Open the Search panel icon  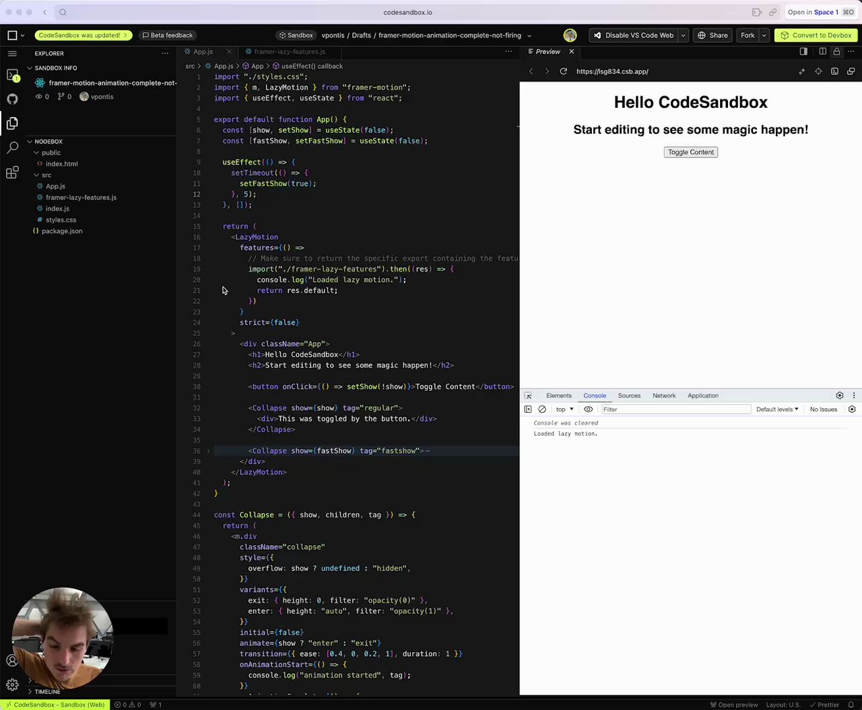pyautogui.click(x=12, y=148)
